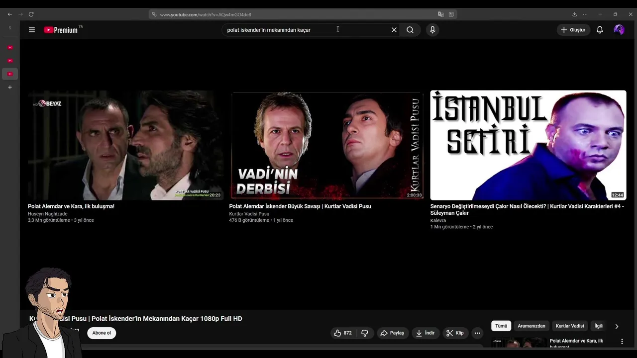Select the Tümü filter chip
The width and height of the screenshot is (637, 358).
(501, 326)
